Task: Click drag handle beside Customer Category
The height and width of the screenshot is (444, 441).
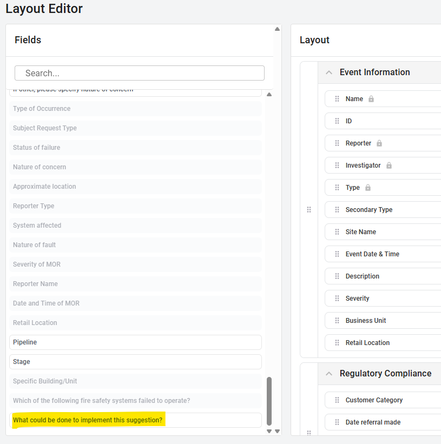Action: tap(337, 400)
